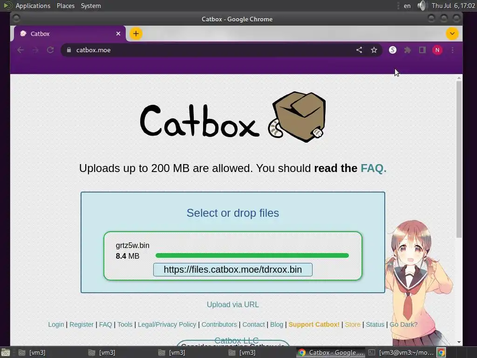
Task: Click grtz5w.bin file name
Action: [x=132, y=245]
